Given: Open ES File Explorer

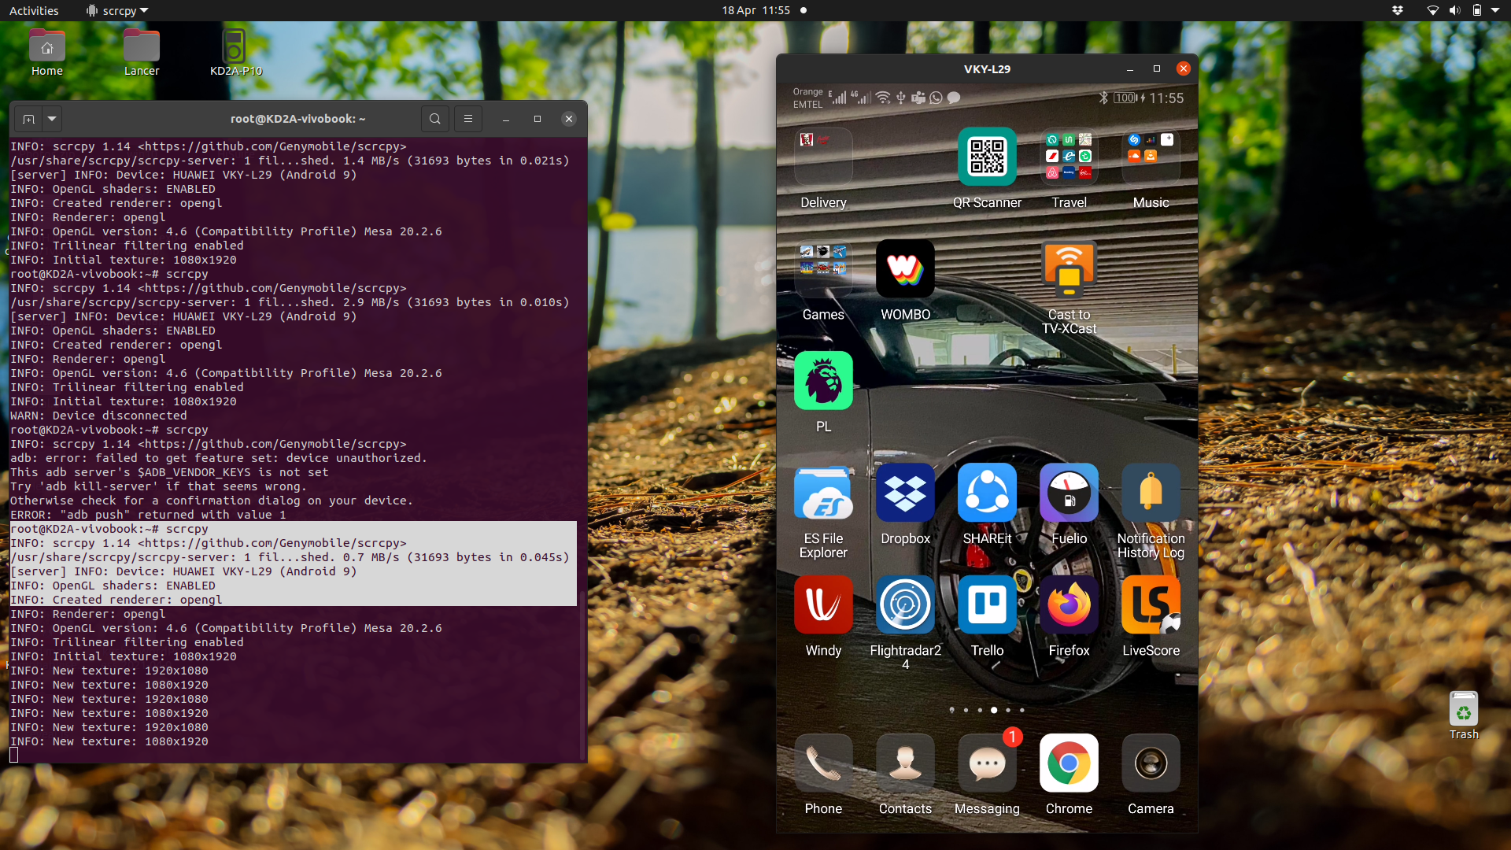Looking at the screenshot, I should click(x=823, y=493).
